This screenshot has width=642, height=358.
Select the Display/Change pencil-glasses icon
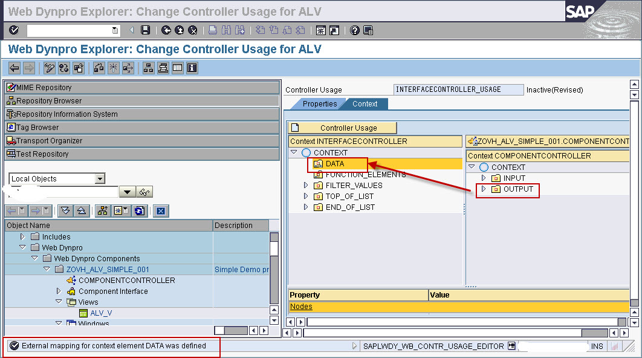click(48, 68)
